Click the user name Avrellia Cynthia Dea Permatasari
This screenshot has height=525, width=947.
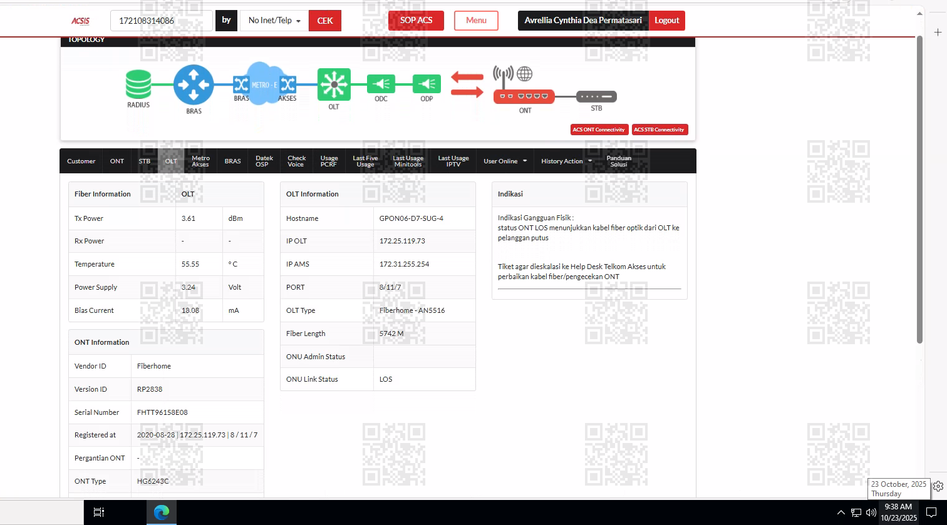click(583, 21)
